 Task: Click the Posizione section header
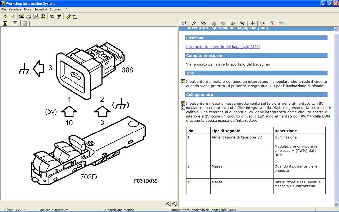coord(256,38)
